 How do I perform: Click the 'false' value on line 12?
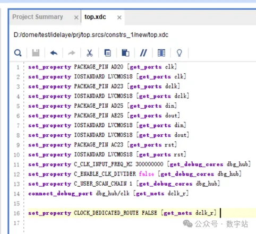click(x=147, y=174)
